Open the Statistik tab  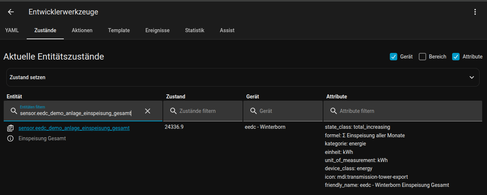195,30
